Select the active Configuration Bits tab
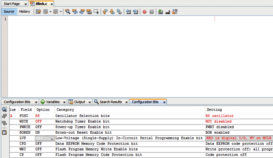Screen dimensions: 273x158 [x=145, y=102]
